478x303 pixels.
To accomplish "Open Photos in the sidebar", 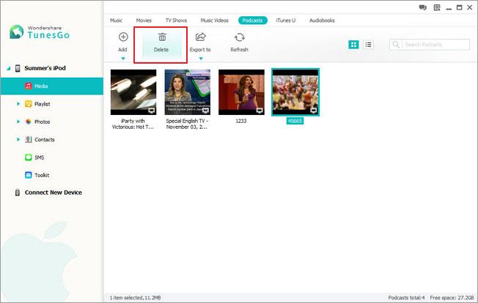I will point(42,121).
